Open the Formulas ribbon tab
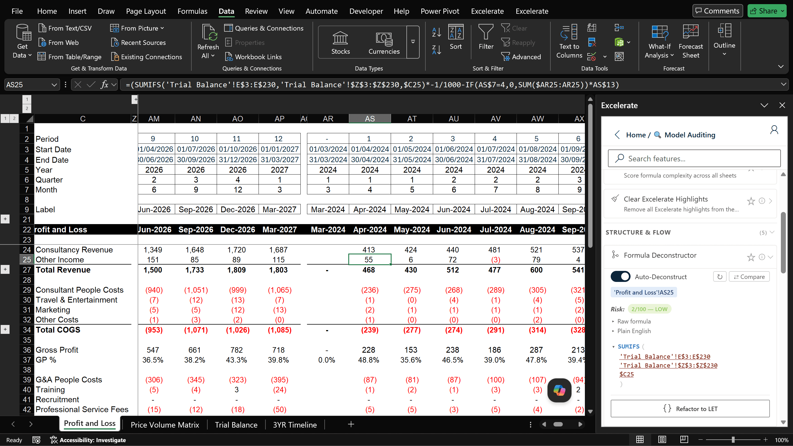 [x=192, y=11]
